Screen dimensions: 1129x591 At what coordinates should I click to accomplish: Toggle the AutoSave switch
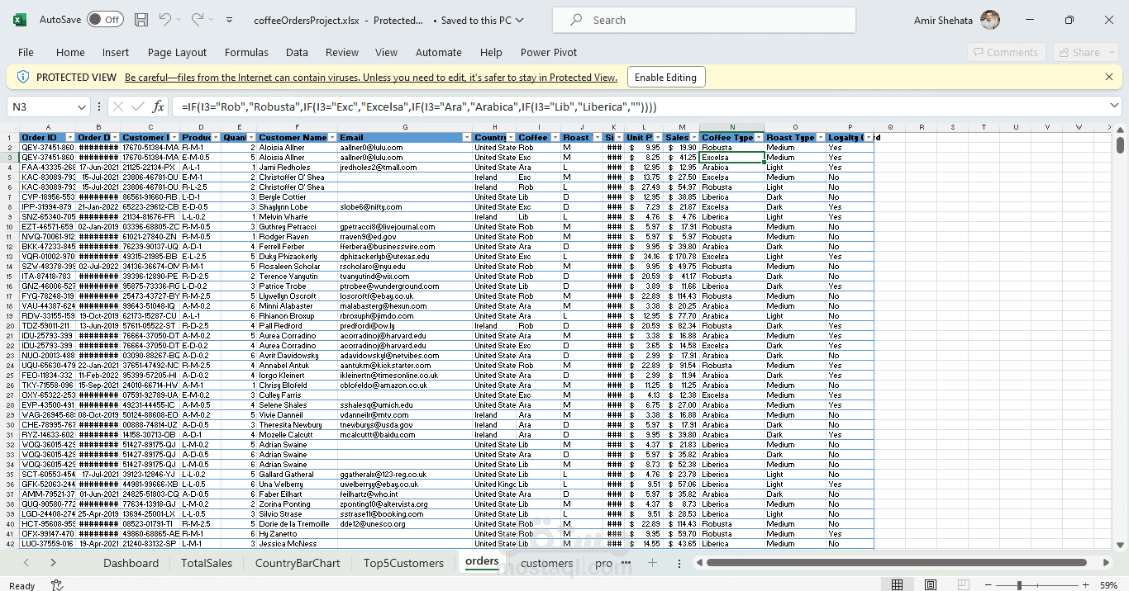click(105, 19)
